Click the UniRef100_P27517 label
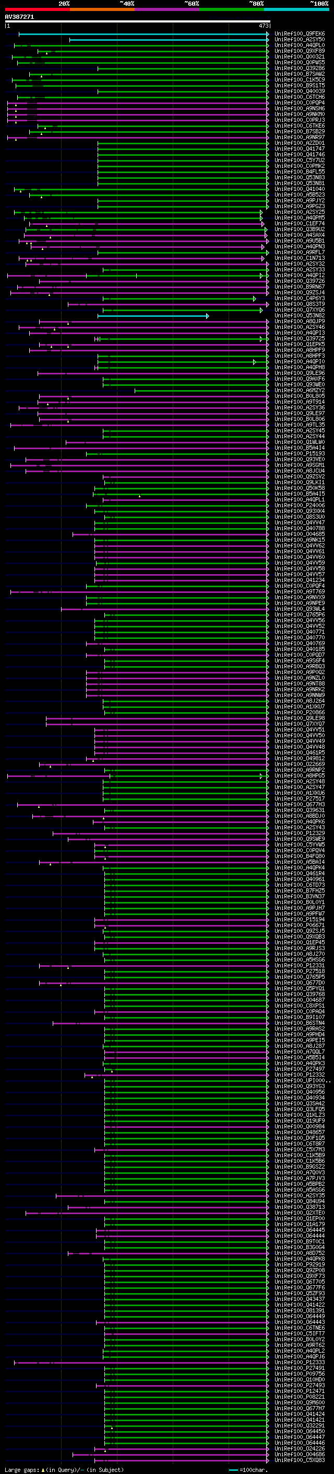 click(300, 799)
